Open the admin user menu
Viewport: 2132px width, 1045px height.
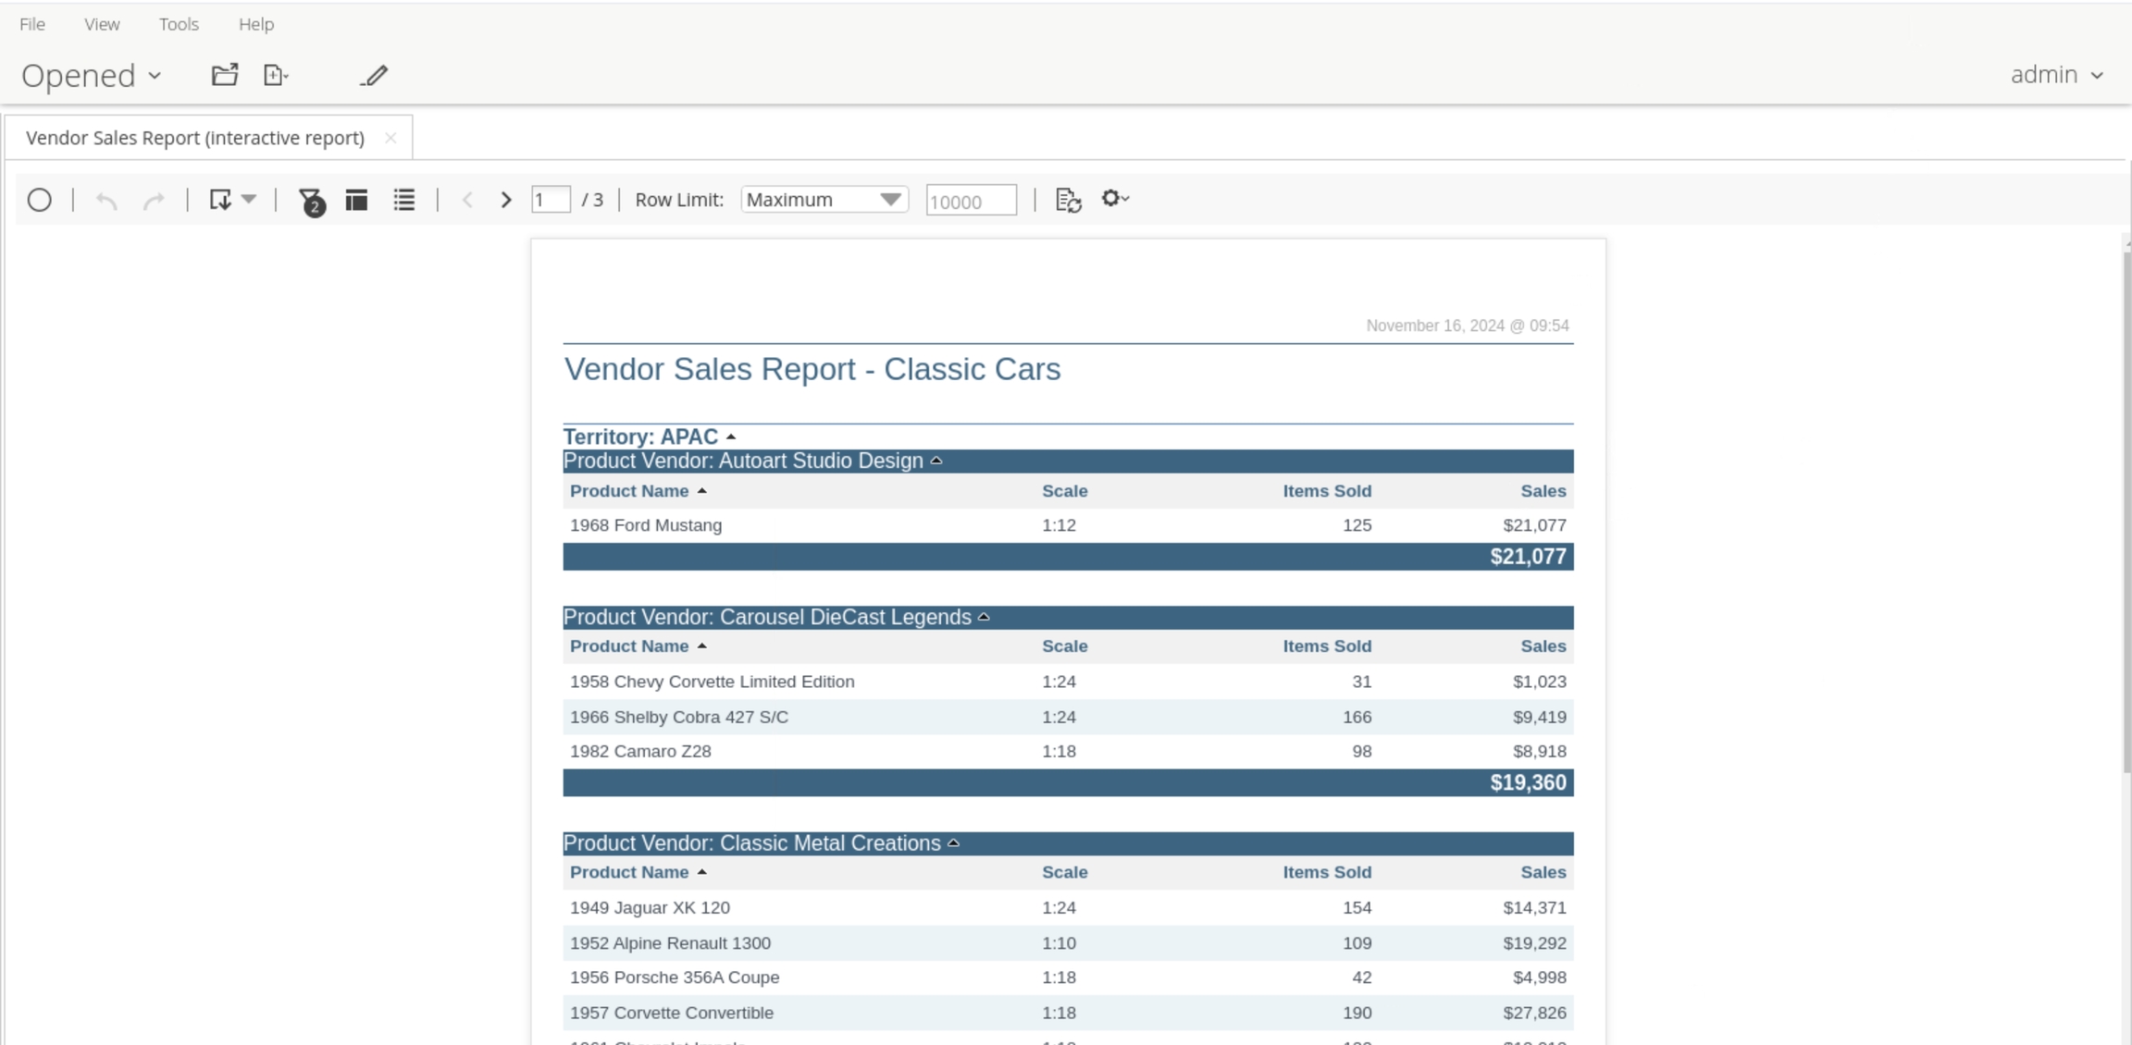(x=2056, y=75)
